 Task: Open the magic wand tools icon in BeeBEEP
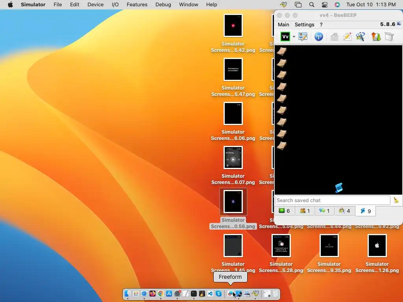(360, 37)
